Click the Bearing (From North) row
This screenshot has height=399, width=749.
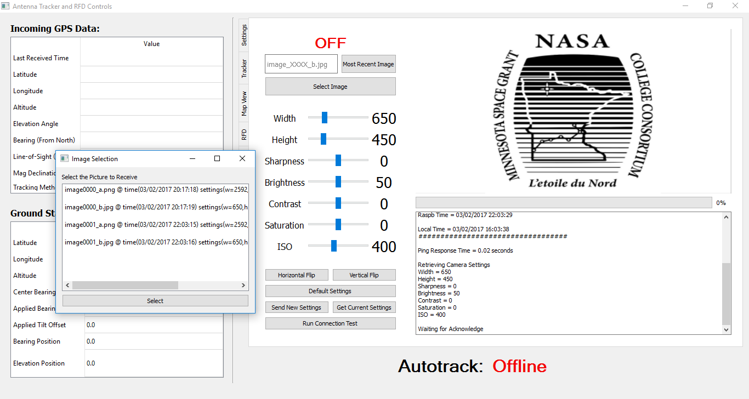(117, 140)
